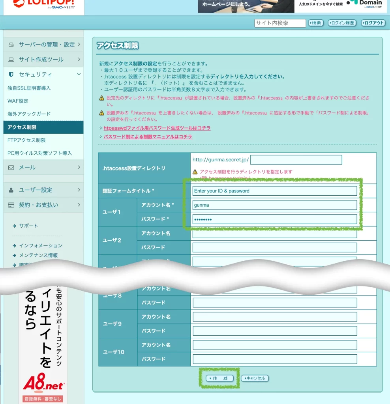This screenshot has height=404, width=390.
Task: Expand the 契約・お支払い menu chevron
Action: point(79,205)
